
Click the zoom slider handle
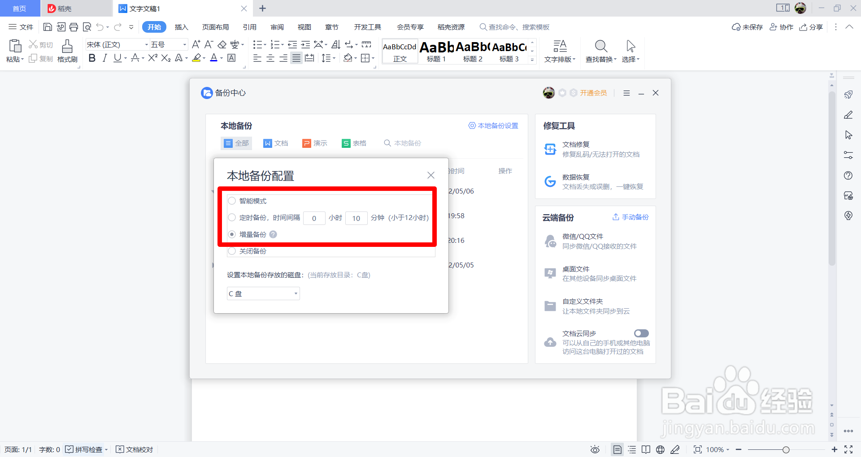pos(786,449)
